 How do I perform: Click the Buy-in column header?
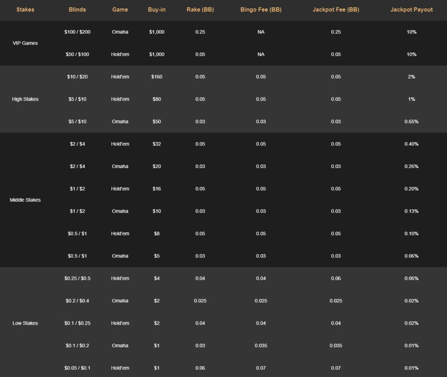click(x=157, y=9)
